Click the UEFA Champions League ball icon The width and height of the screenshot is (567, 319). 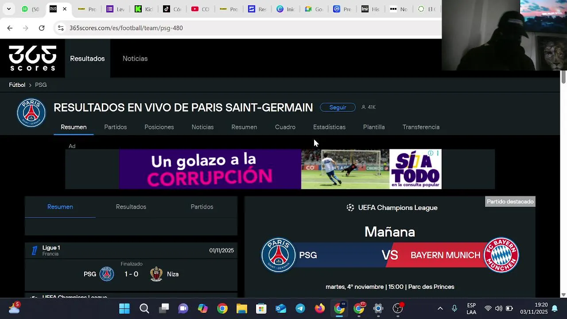tap(350, 208)
